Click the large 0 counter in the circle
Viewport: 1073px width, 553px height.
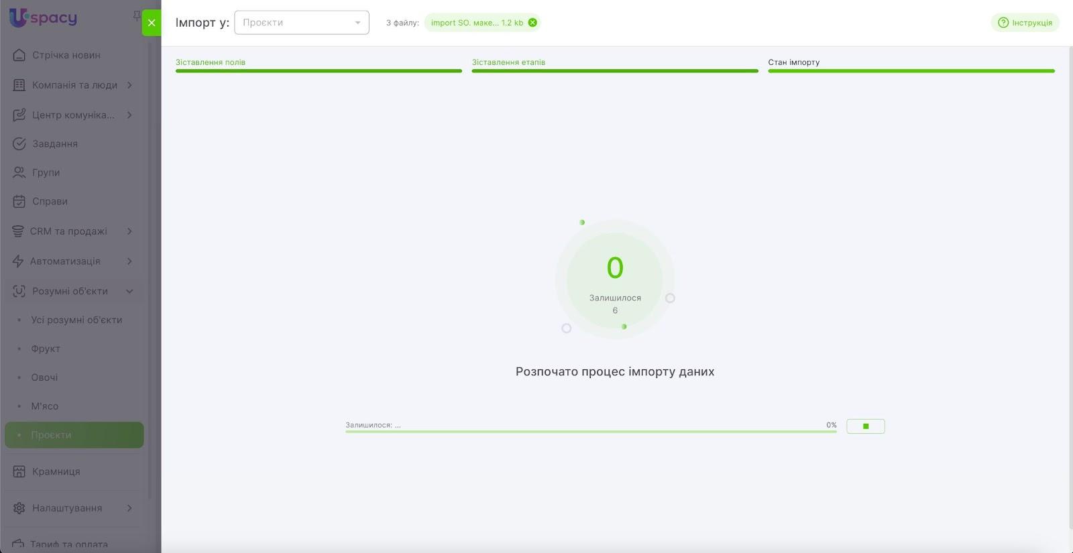click(x=615, y=268)
